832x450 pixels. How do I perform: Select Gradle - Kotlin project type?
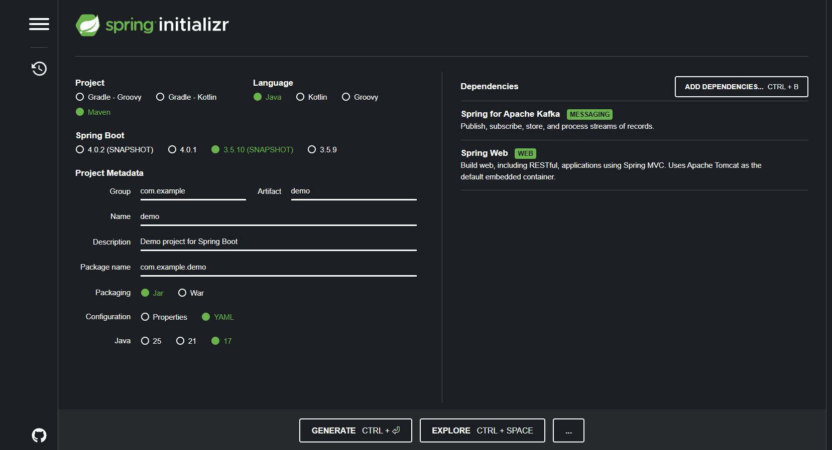186,97
